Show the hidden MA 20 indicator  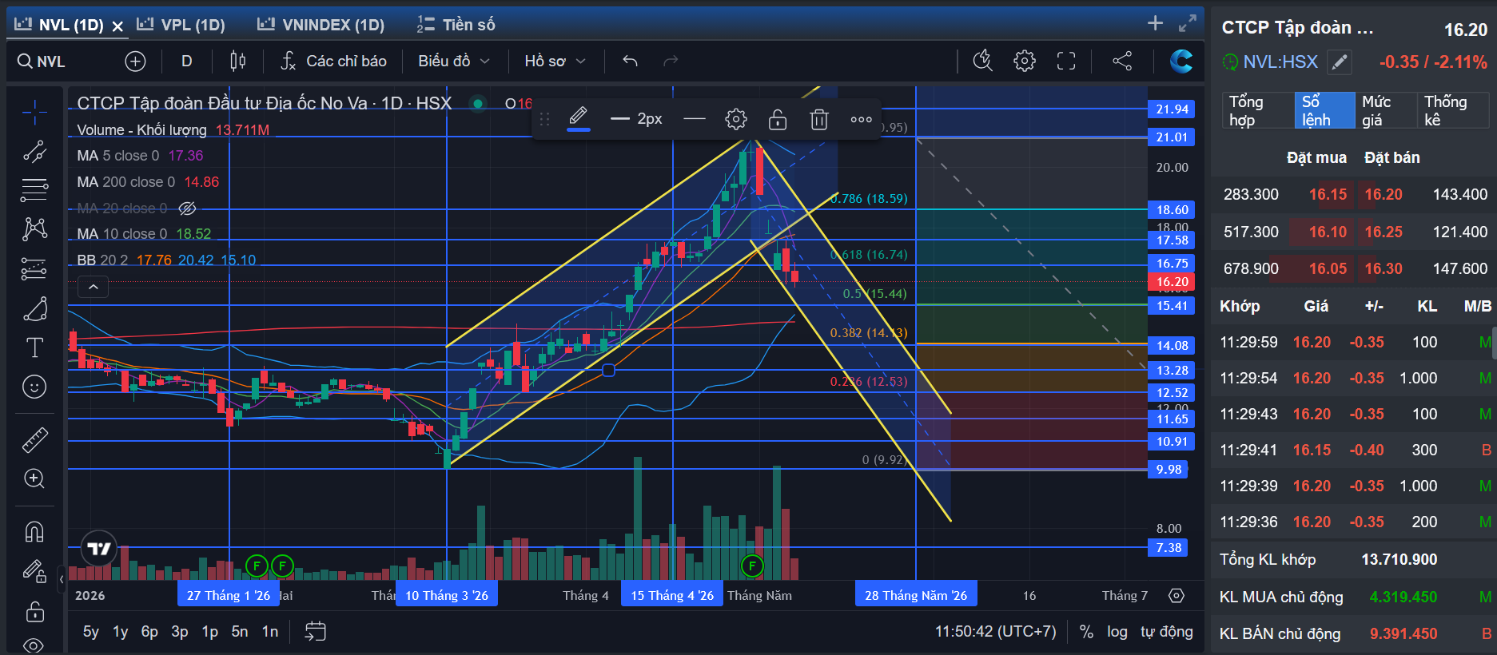pyautogui.click(x=187, y=208)
